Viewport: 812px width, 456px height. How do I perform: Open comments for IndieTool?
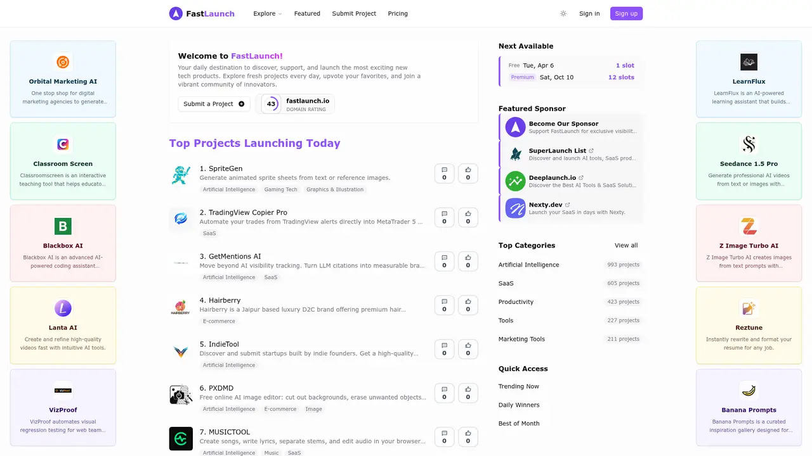(x=444, y=349)
